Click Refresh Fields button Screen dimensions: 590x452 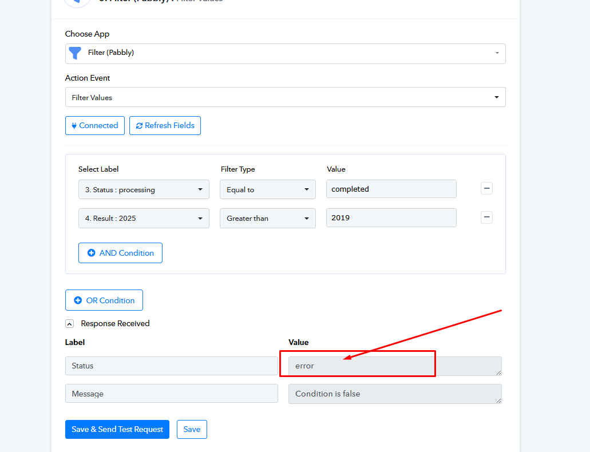tap(165, 125)
